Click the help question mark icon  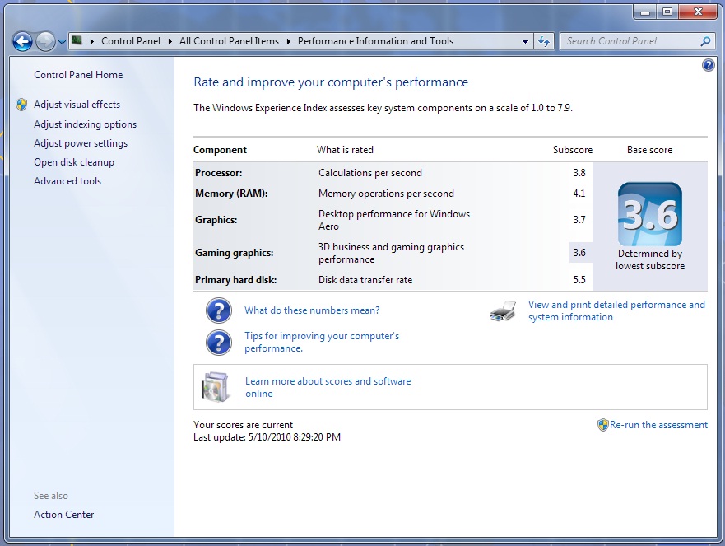click(x=709, y=66)
